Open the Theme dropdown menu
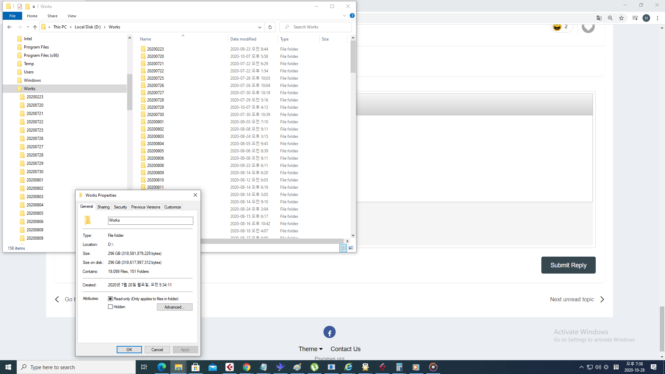Viewport: 665px width, 374px height. (311, 349)
